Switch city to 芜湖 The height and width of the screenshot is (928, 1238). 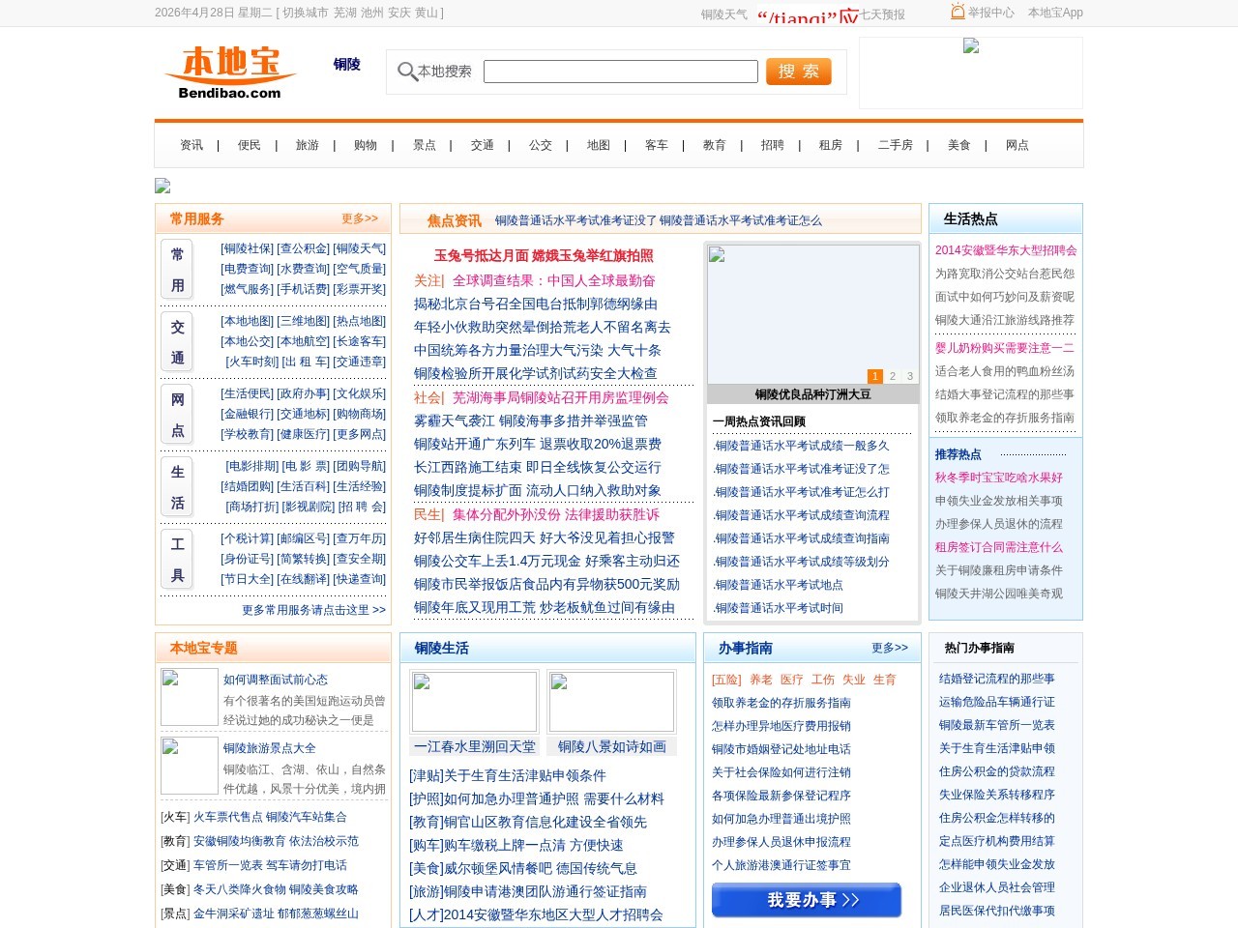click(x=345, y=13)
